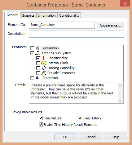Click the Localization cube icon

37,48
